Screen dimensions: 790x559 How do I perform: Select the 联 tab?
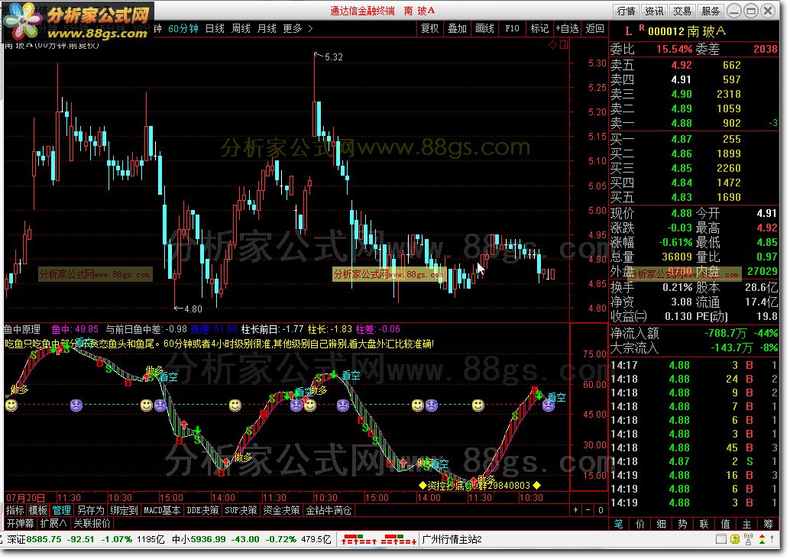pos(704,524)
